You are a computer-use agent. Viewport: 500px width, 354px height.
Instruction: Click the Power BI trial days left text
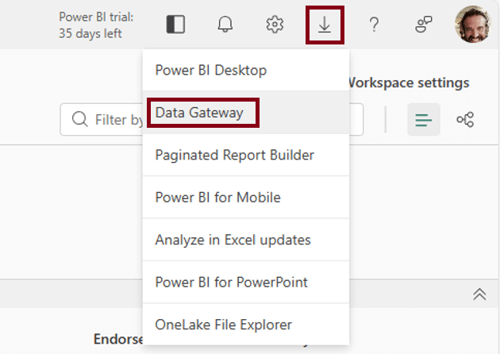(95, 25)
